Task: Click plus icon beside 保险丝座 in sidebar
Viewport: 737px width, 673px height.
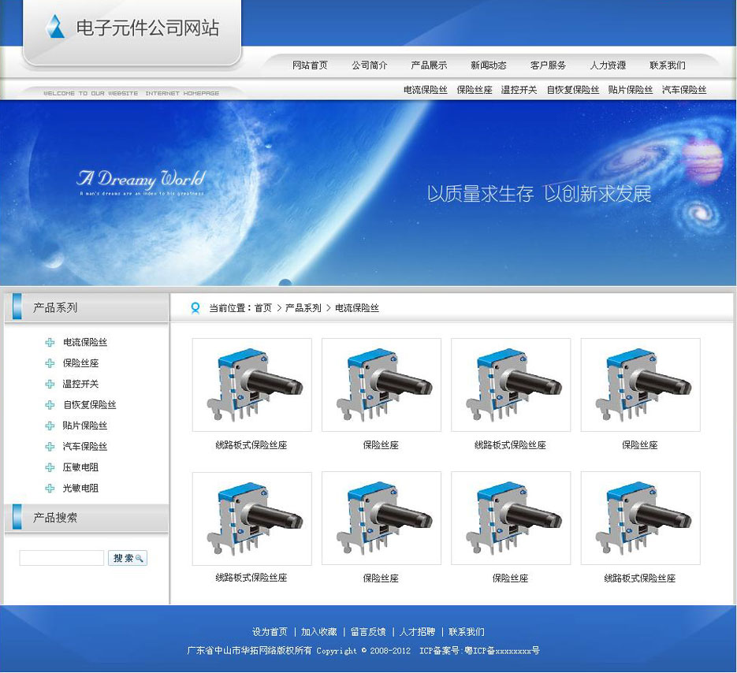Action: pyautogui.click(x=50, y=363)
